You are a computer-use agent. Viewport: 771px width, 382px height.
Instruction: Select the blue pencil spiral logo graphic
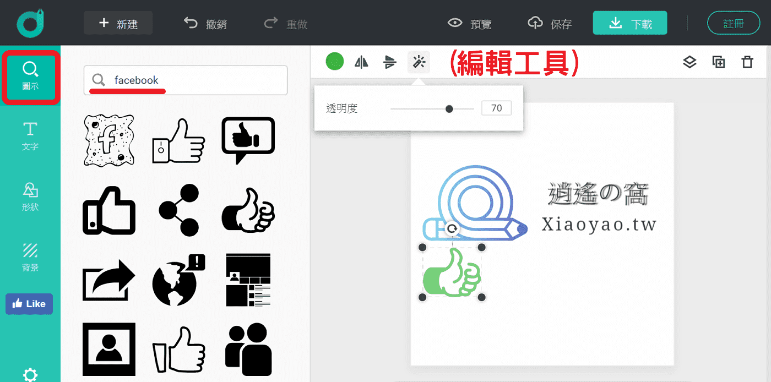[475, 203]
